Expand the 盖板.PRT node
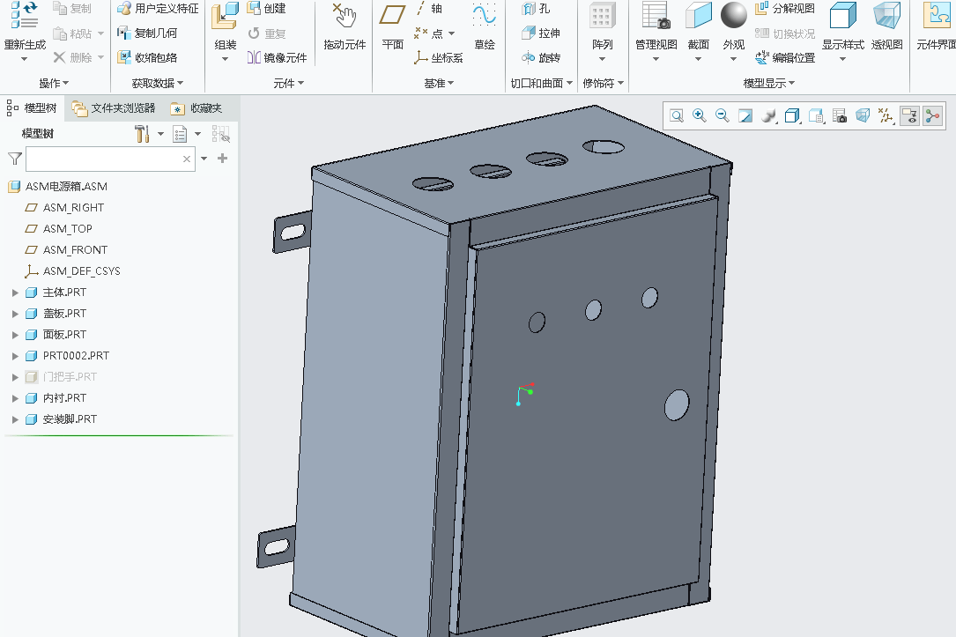This screenshot has height=637, width=956. pyautogui.click(x=15, y=314)
